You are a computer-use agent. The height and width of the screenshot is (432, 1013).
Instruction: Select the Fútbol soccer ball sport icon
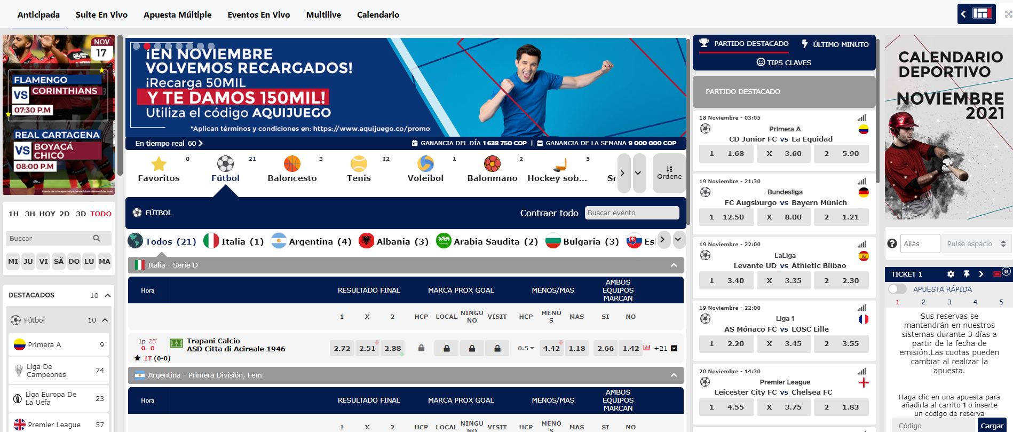coord(225,163)
